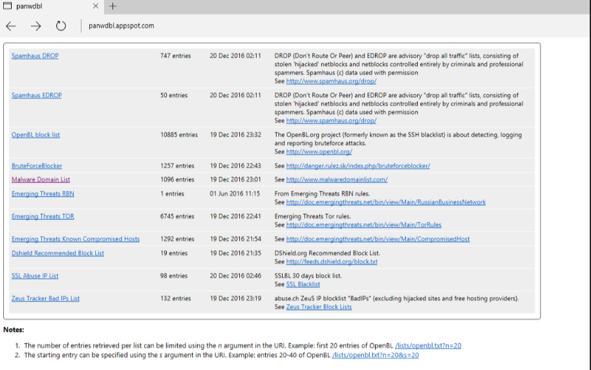Image resolution: width=591 pixels, height=370 pixels.
Task: Click 'Emerging Threats Tor rules.' description
Action: coord(312,217)
